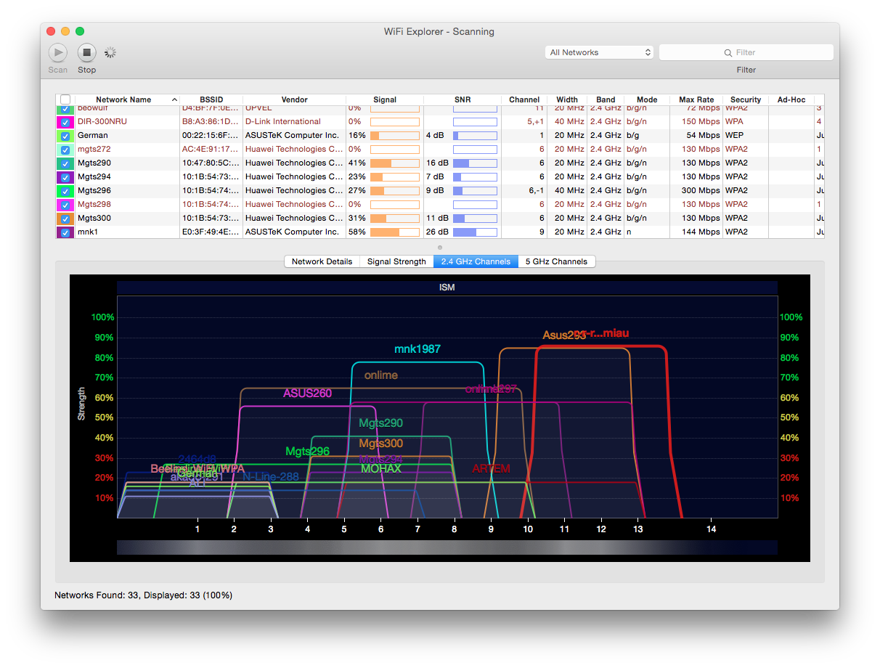The height and width of the screenshot is (668, 880).
Task: Sort by BSSID column header
Action: (211, 99)
